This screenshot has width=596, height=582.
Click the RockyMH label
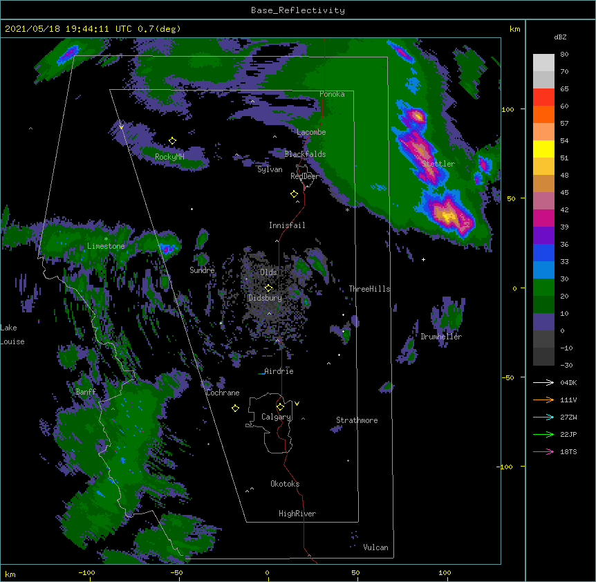click(x=169, y=157)
